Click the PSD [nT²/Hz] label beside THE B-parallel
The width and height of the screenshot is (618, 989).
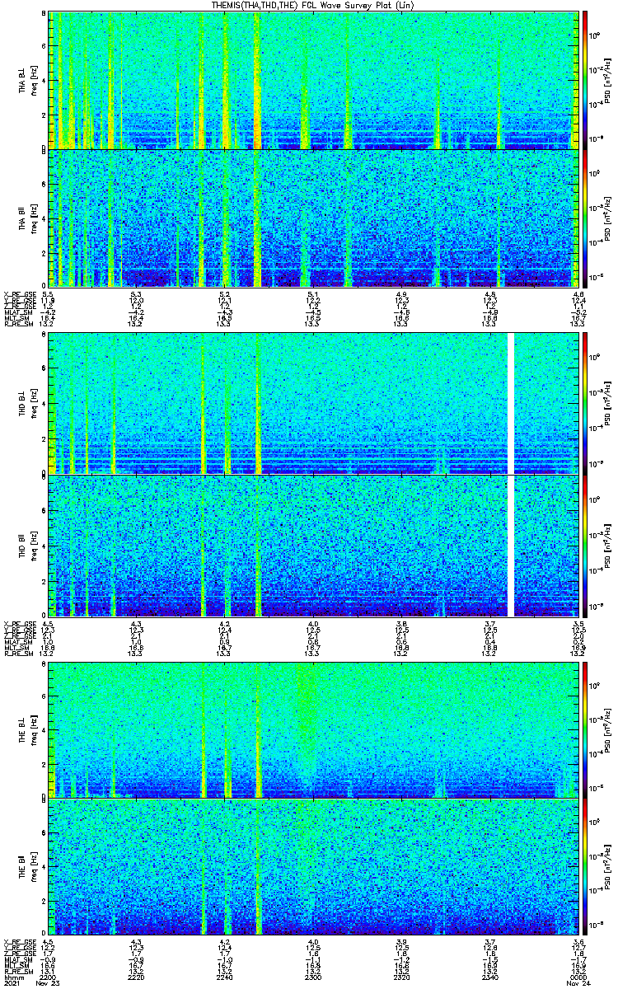point(606,865)
